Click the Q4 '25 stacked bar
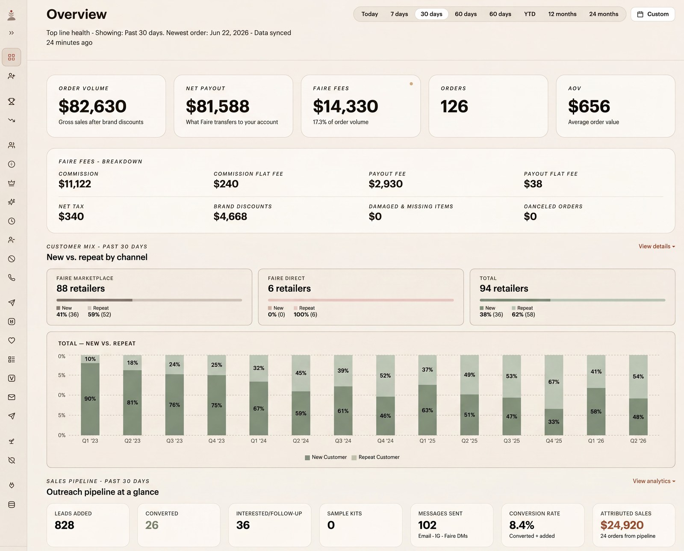Image resolution: width=684 pixels, height=551 pixels. coord(554,395)
